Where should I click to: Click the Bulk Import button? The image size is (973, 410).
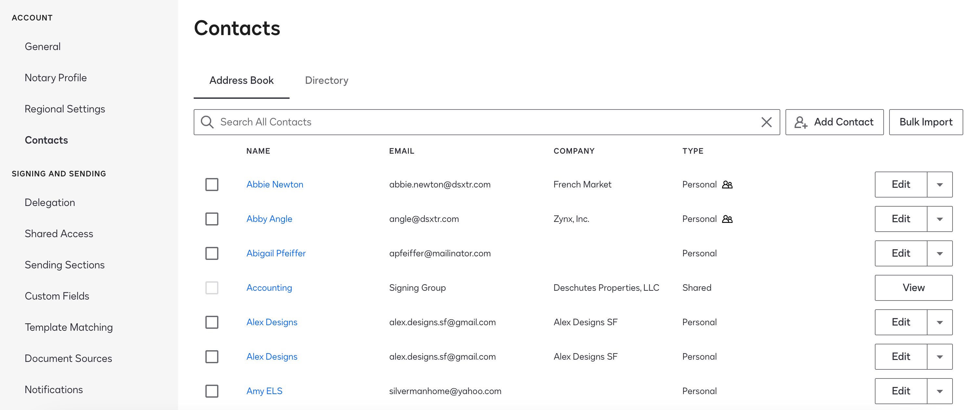pyautogui.click(x=926, y=122)
